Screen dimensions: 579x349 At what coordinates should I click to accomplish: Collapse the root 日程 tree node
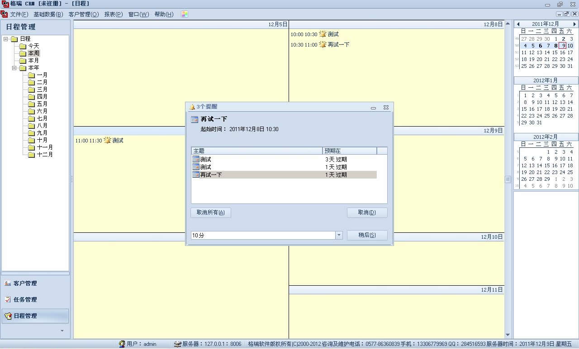[6, 39]
